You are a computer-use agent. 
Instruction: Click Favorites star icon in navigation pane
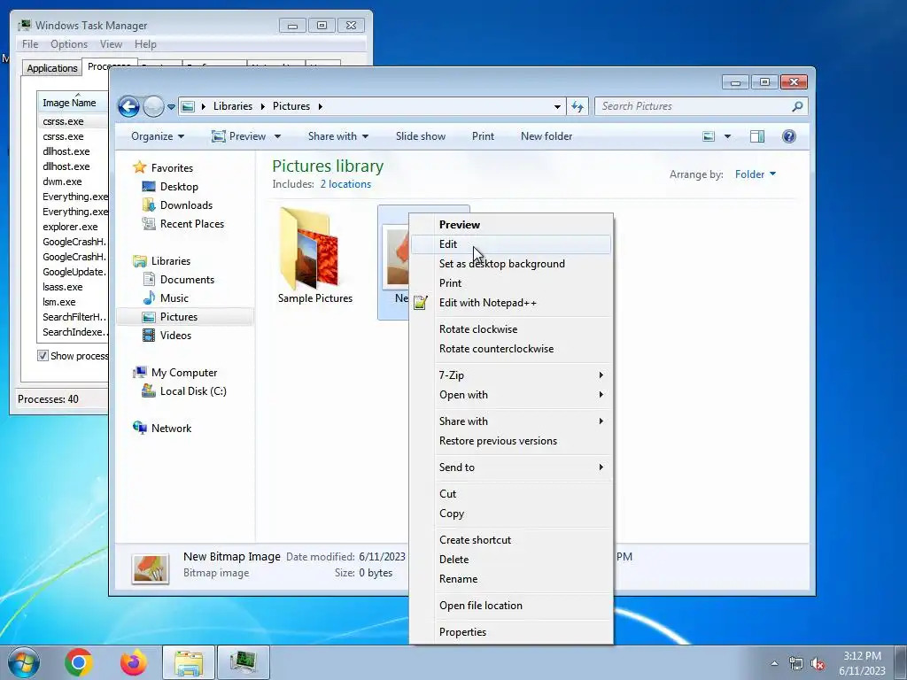[139, 167]
